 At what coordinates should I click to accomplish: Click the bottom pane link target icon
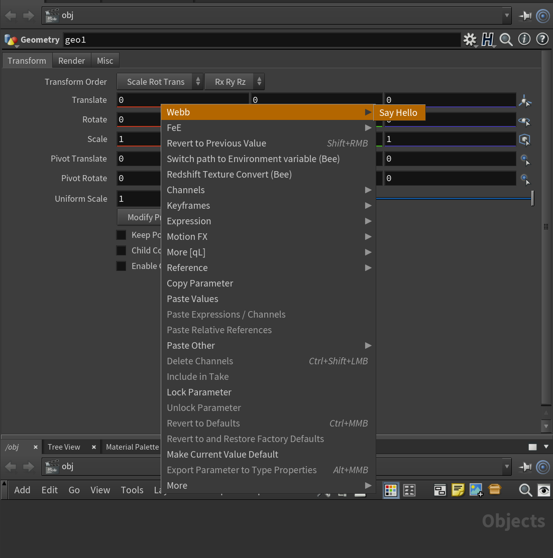click(x=542, y=467)
